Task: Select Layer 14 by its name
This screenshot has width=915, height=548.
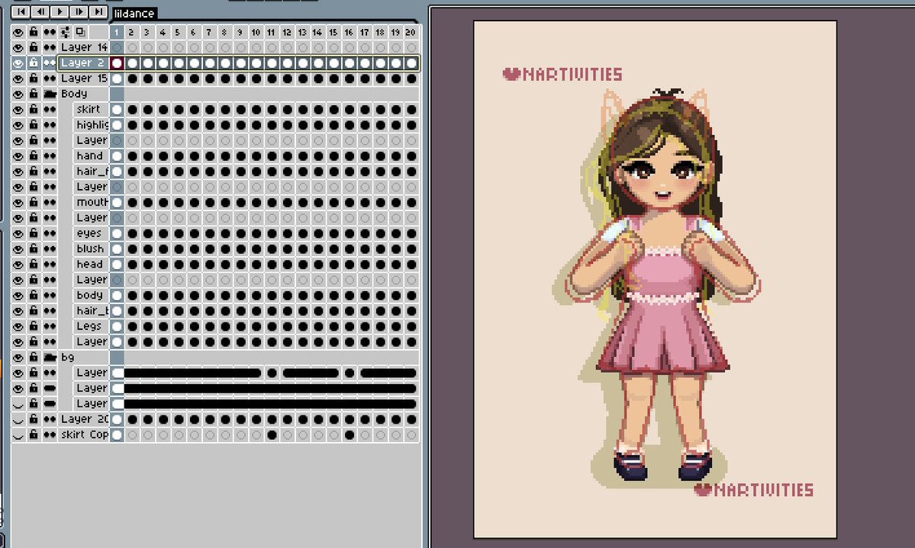Action: (83, 47)
